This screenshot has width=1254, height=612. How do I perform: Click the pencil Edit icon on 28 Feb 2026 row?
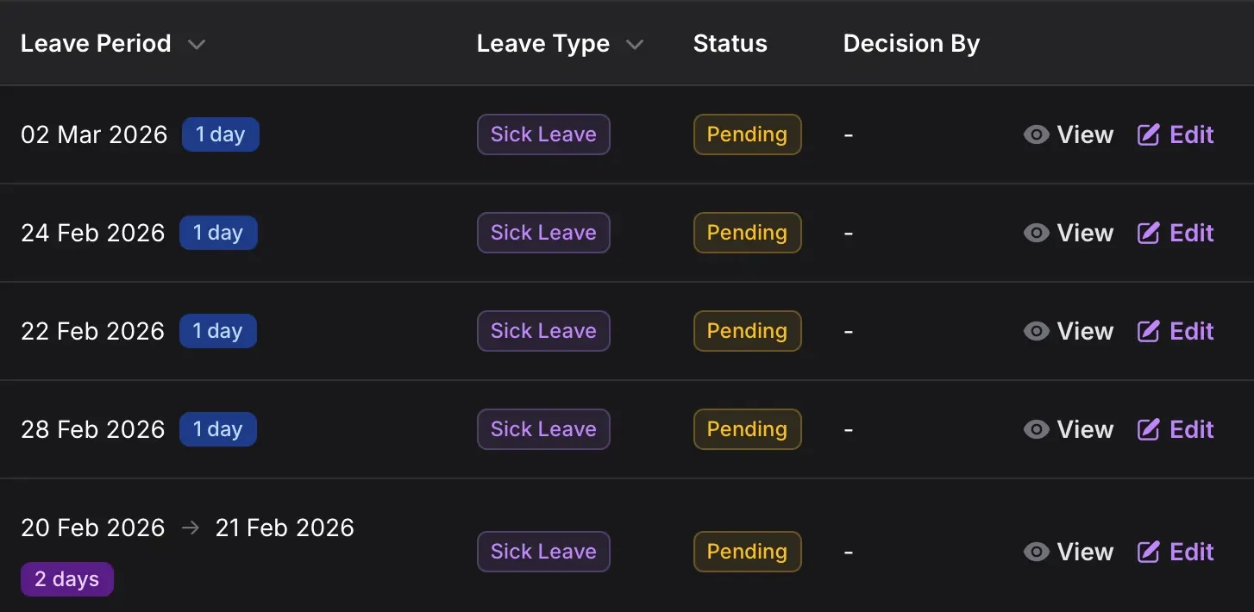coord(1149,429)
